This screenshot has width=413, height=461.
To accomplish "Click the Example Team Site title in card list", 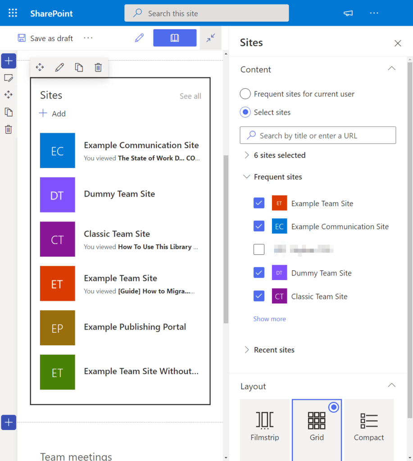I will click(x=120, y=278).
